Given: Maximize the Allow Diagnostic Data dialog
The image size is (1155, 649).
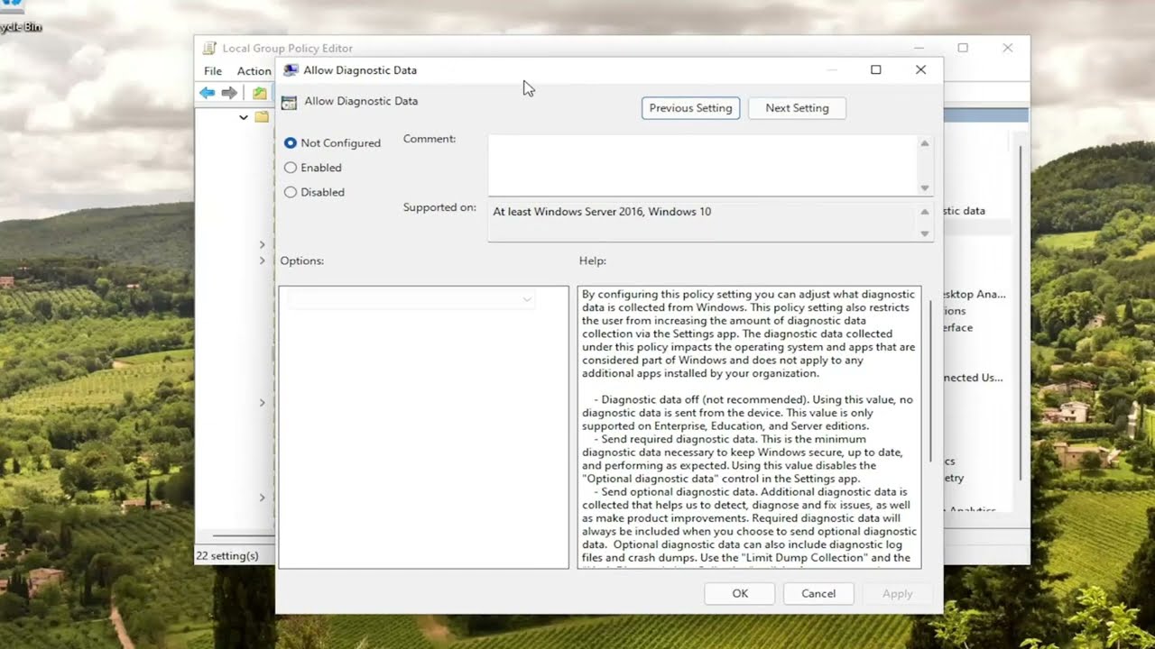Looking at the screenshot, I should point(875,69).
